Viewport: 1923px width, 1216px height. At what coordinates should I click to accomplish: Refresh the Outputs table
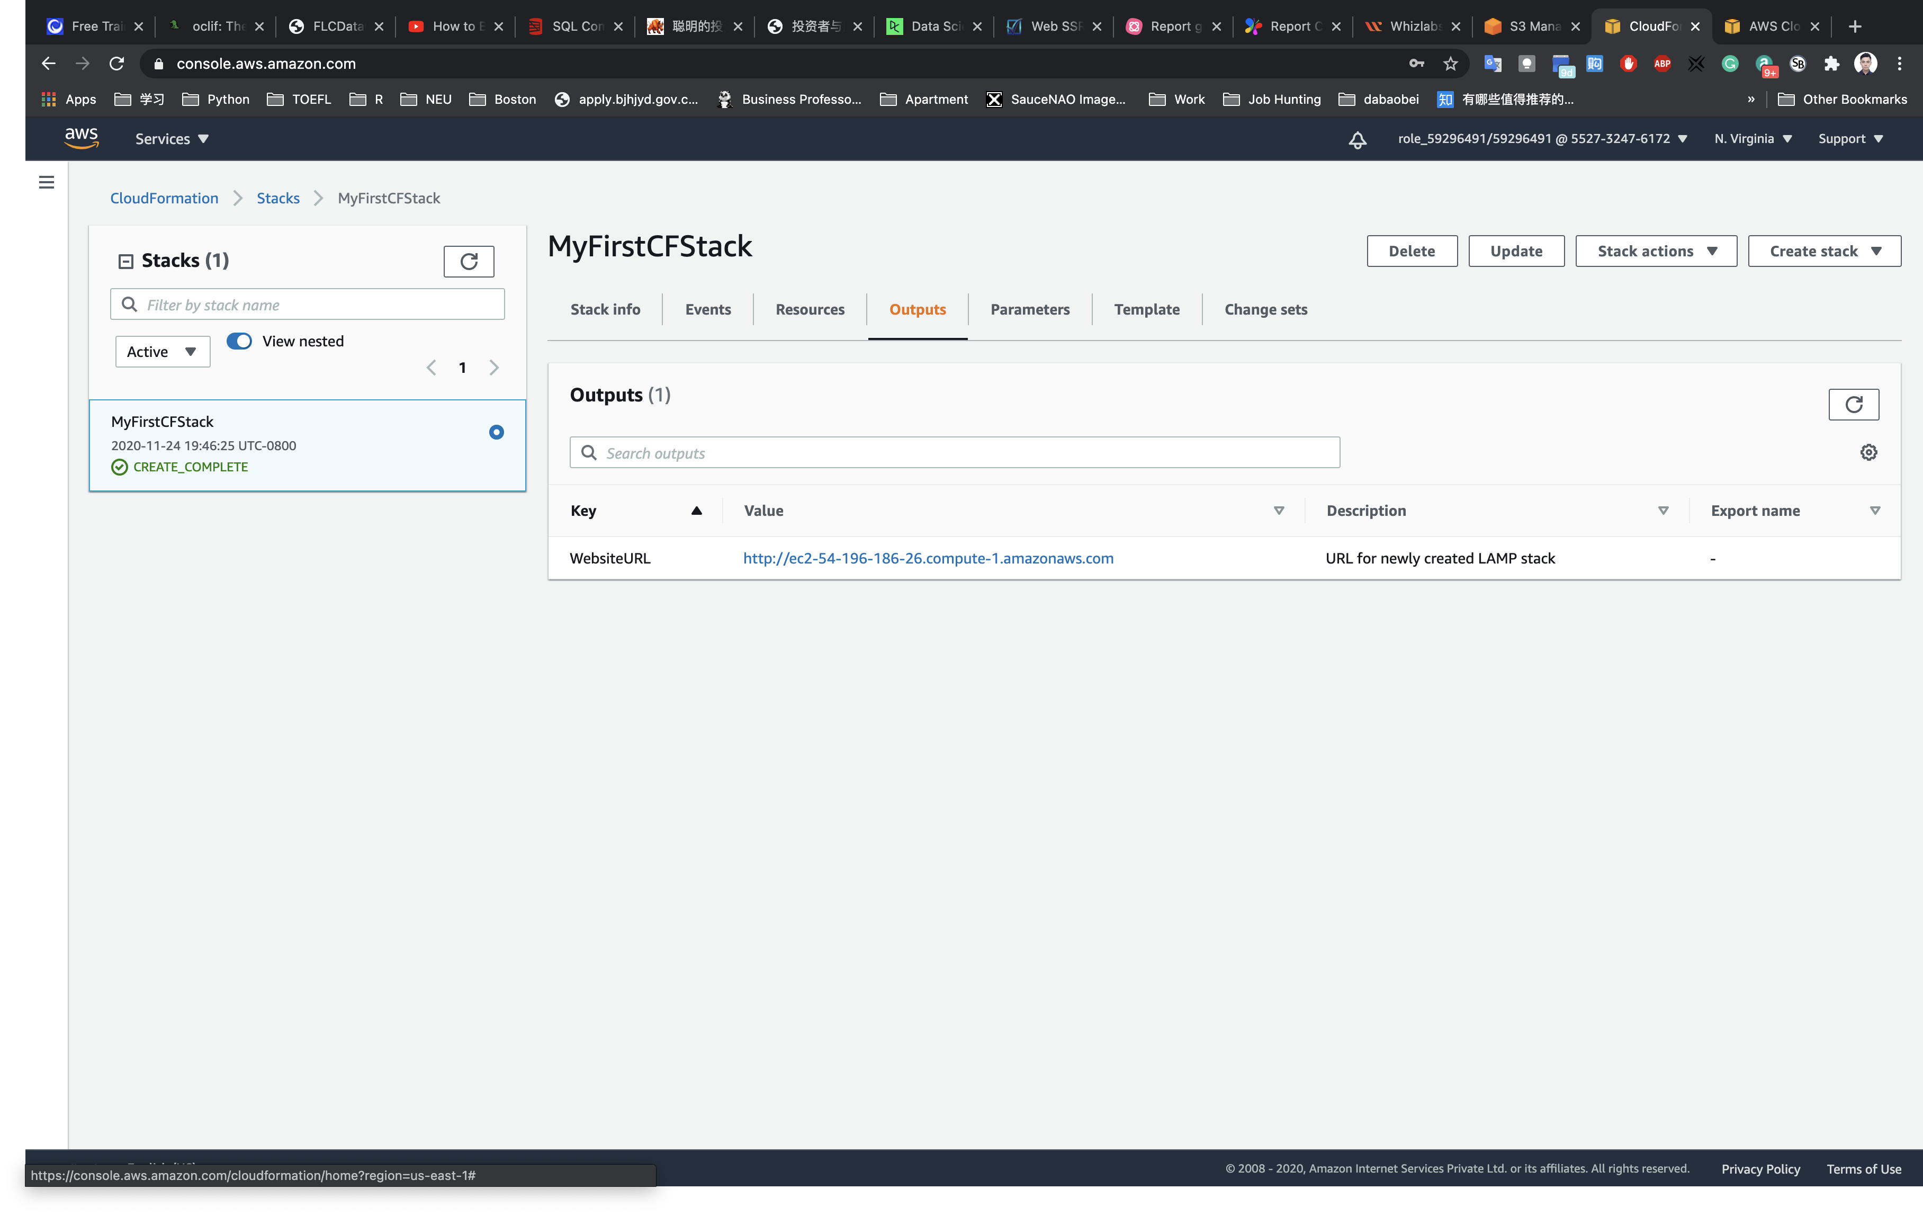click(x=1853, y=404)
